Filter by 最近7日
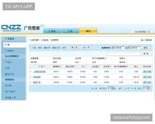155x124 pixels. pos(47,48)
